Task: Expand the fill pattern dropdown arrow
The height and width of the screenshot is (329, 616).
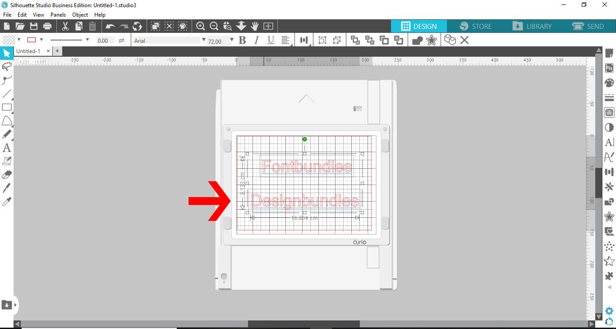Action: pos(19,40)
